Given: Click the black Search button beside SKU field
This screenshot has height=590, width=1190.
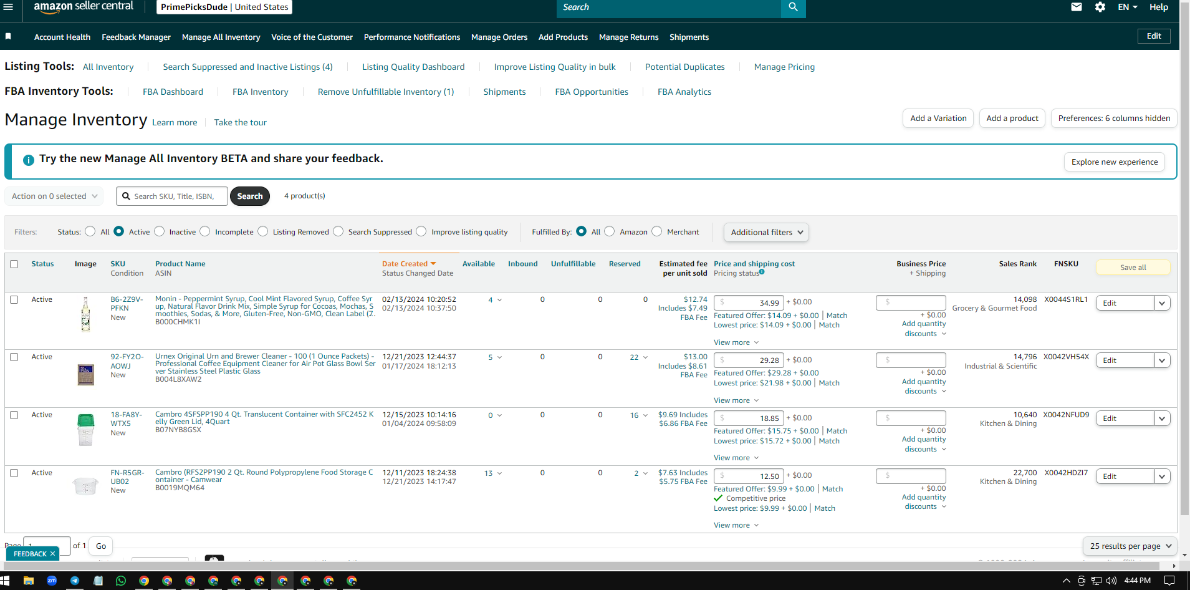Looking at the screenshot, I should tap(250, 196).
